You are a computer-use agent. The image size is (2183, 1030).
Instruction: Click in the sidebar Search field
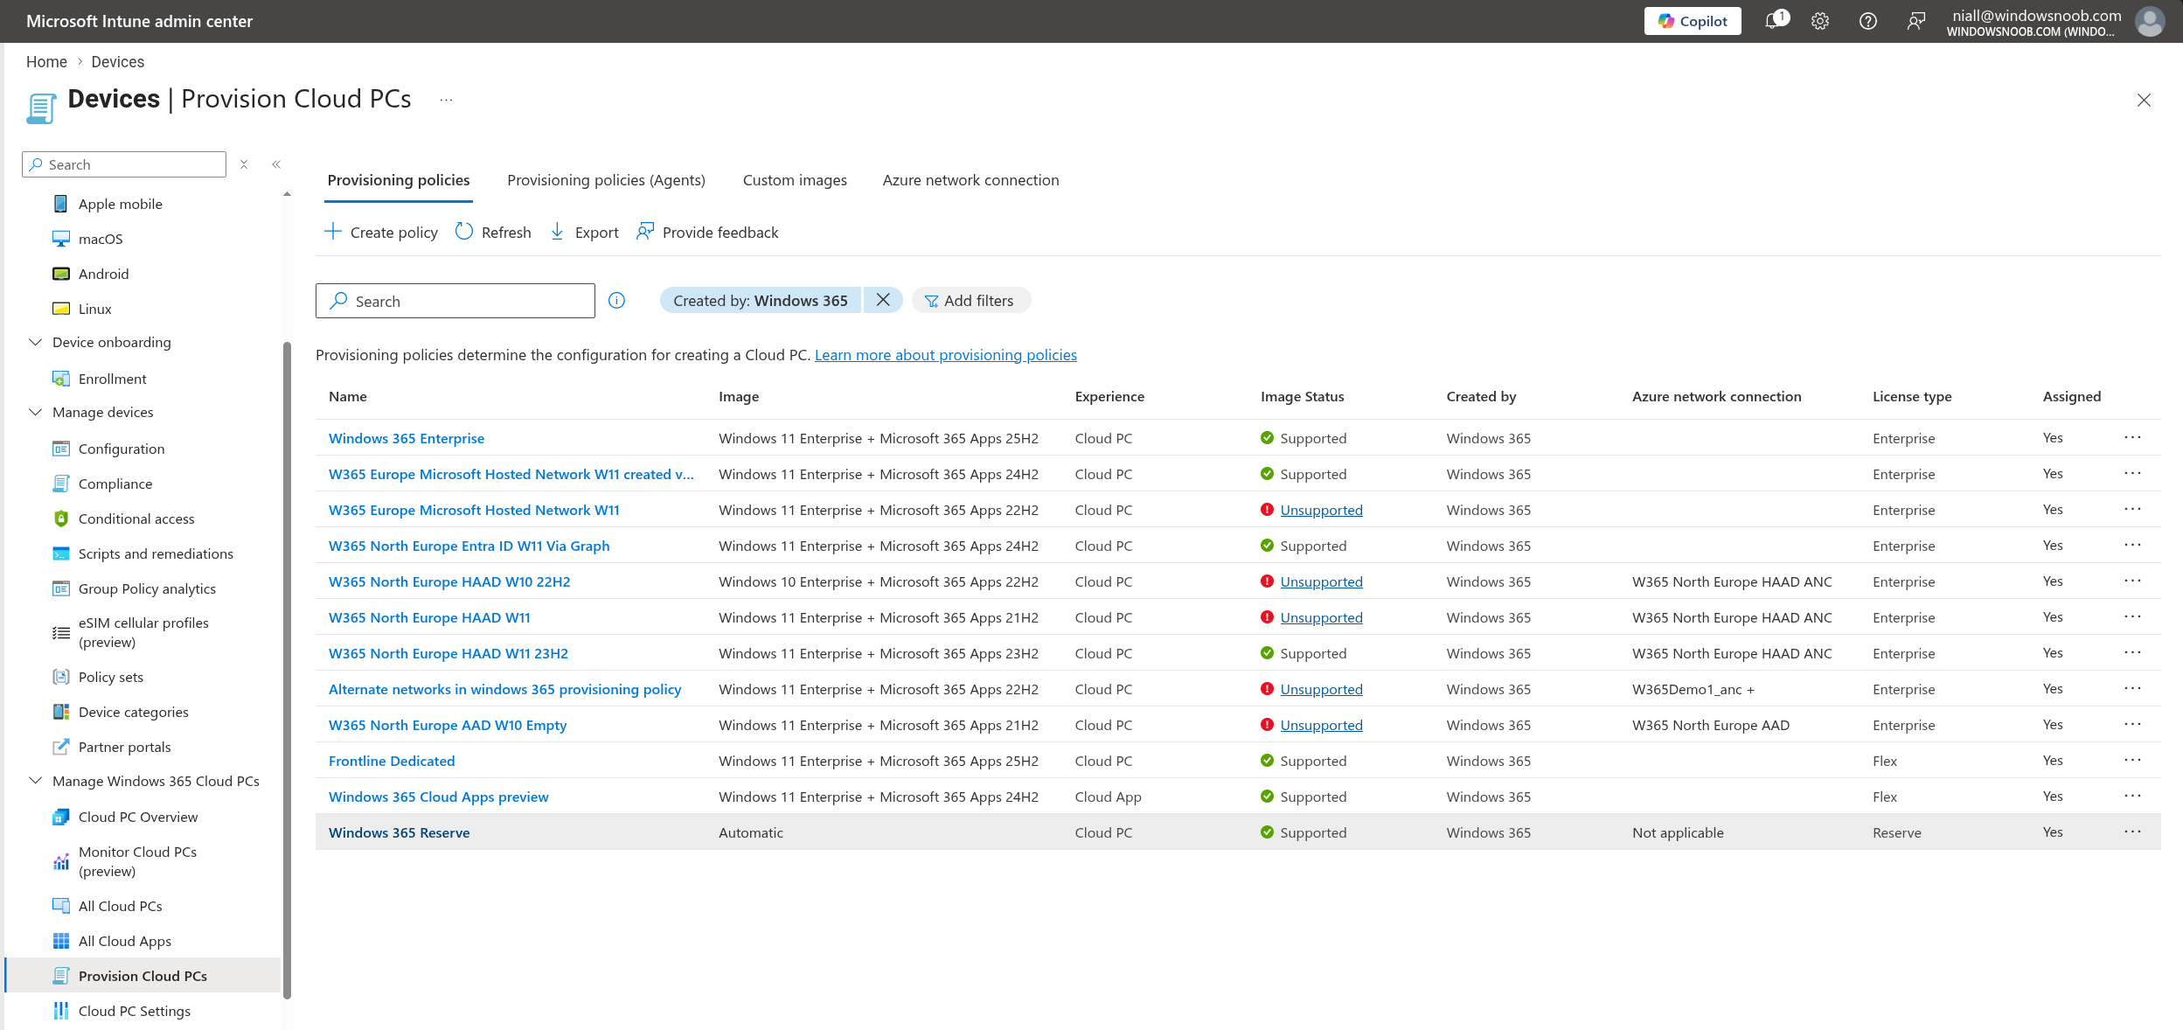pos(124,164)
